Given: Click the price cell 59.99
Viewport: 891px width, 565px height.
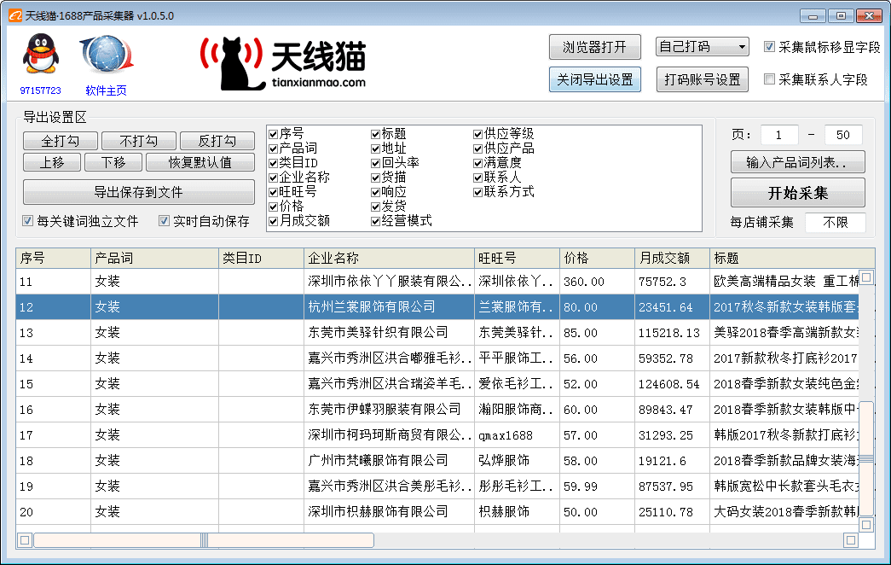Looking at the screenshot, I should pos(597,486).
